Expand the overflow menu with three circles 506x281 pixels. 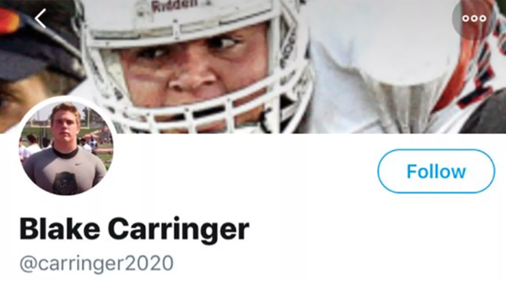tap(474, 19)
